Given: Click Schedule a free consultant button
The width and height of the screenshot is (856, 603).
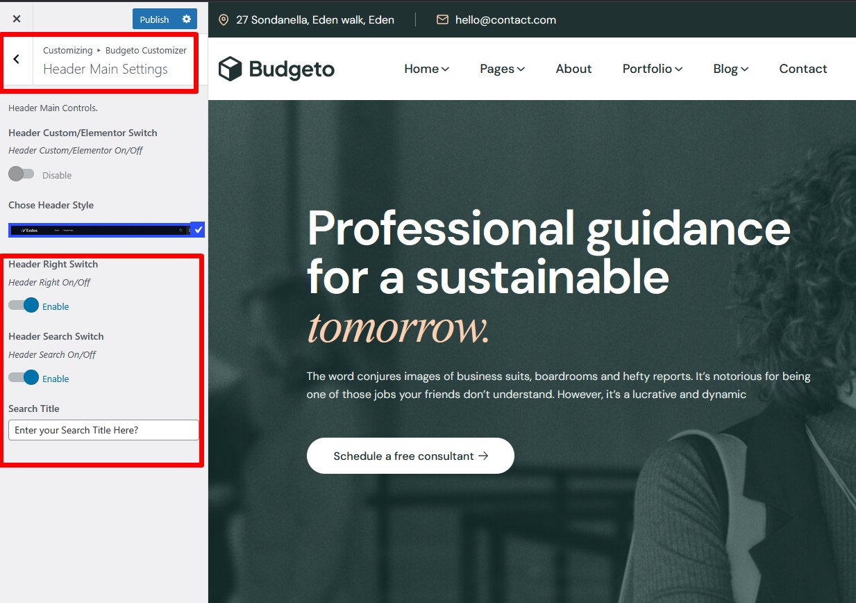Looking at the screenshot, I should pyautogui.click(x=410, y=456).
